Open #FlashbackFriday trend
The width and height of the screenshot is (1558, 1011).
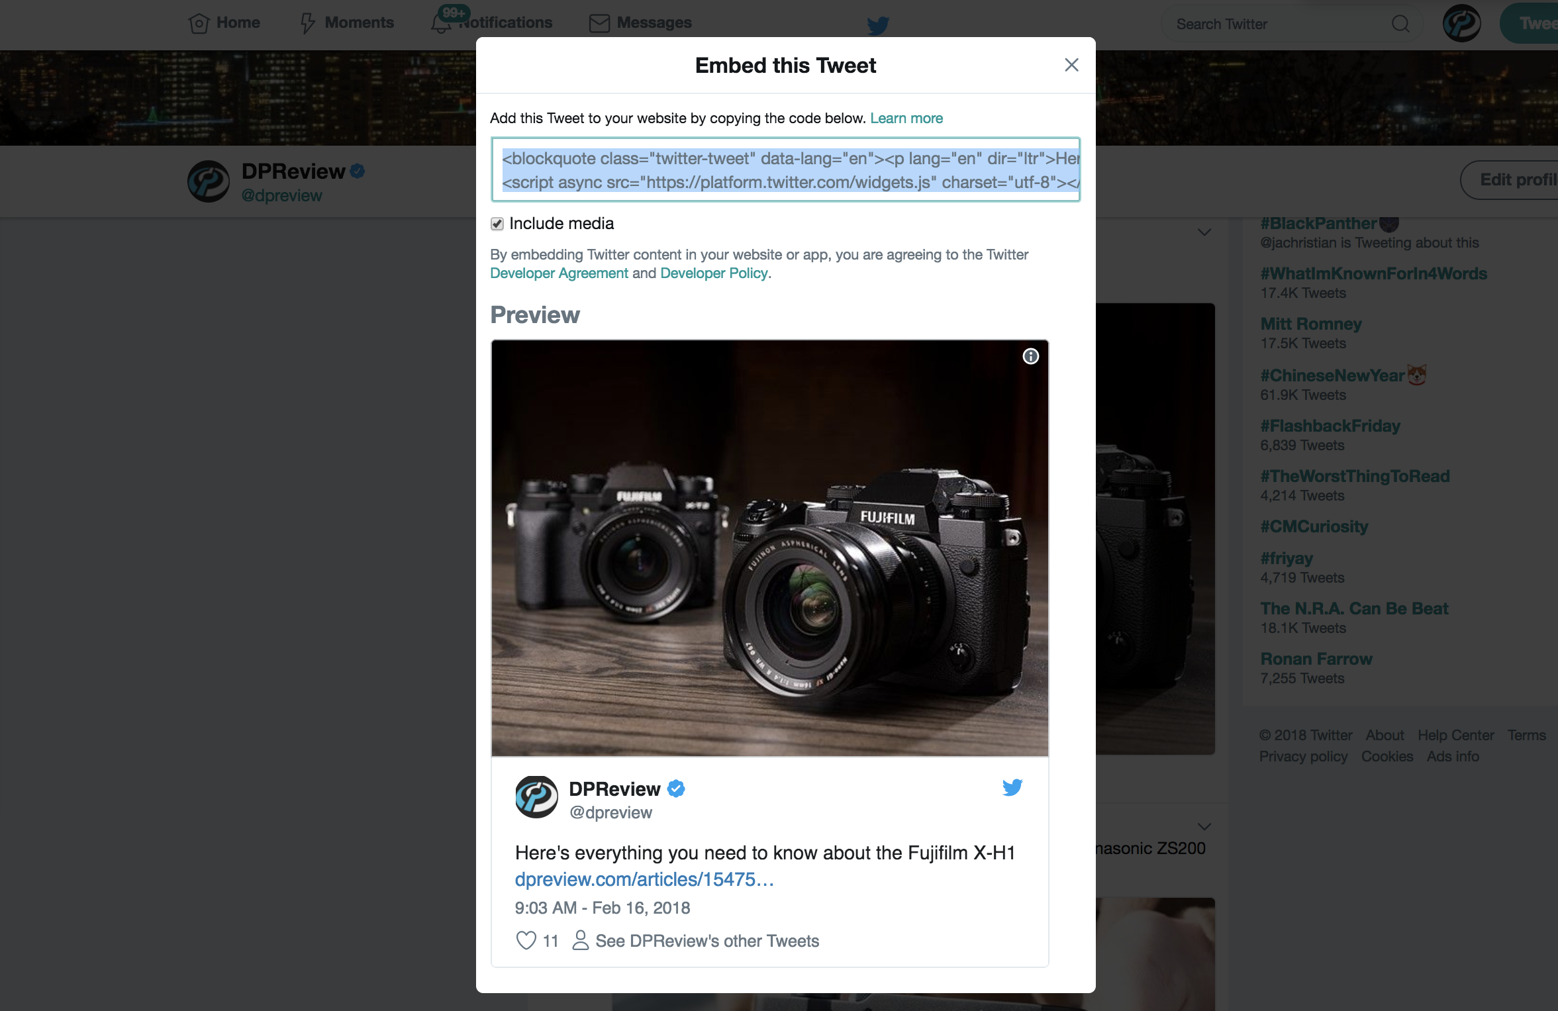[1330, 426]
